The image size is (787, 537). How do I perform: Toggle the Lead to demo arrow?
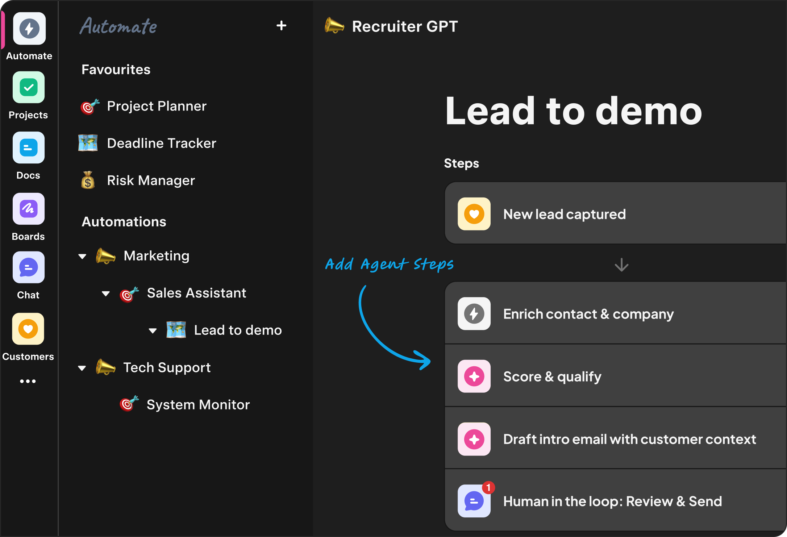point(153,330)
